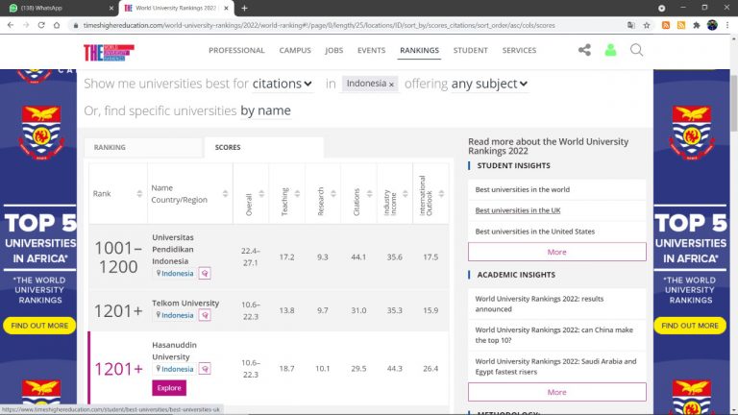Select the SCORES table tab

[x=263, y=147]
